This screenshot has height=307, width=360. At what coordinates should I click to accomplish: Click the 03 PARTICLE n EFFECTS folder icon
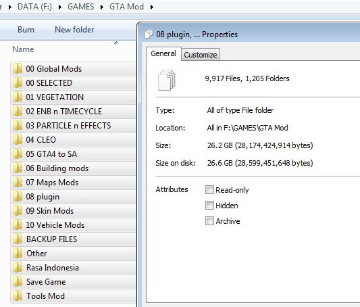tap(18, 126)
